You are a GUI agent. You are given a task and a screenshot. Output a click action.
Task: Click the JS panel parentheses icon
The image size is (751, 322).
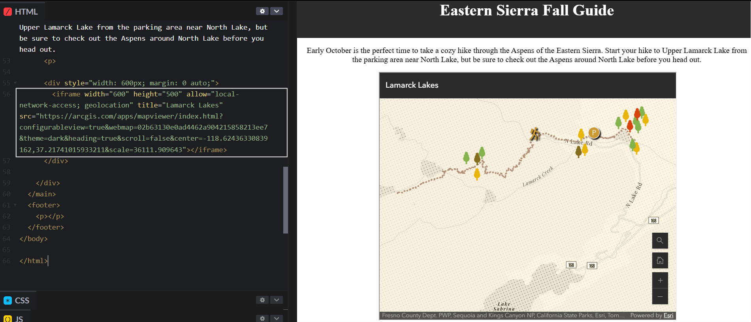coord(8,319)
